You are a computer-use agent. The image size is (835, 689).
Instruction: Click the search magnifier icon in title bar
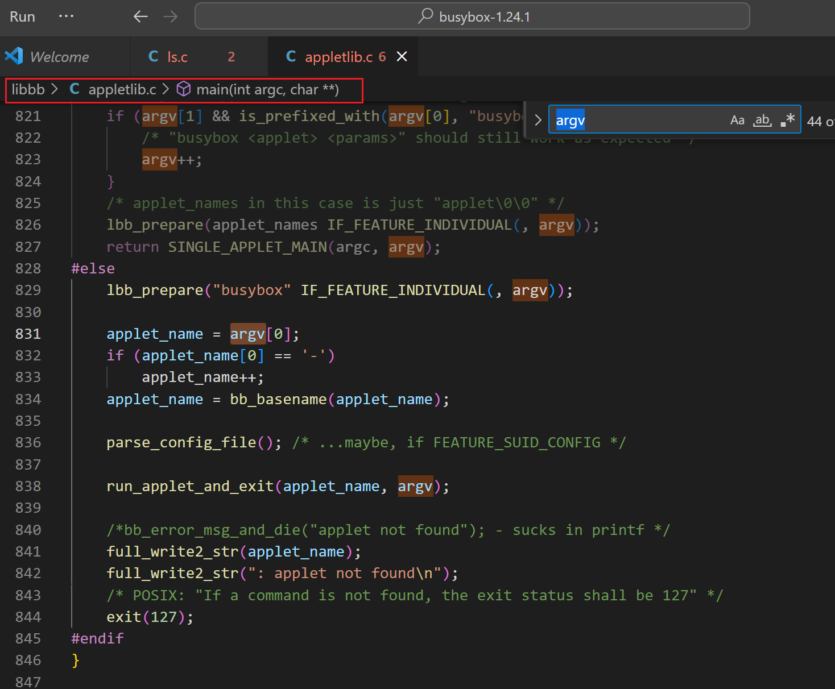click(x=425, y=16)
